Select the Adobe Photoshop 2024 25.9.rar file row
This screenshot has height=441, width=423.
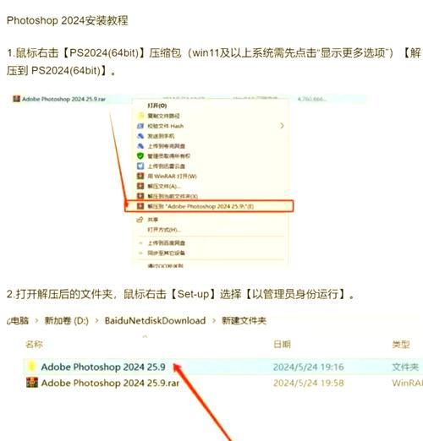pyautogui.click(x=222, y=383)
